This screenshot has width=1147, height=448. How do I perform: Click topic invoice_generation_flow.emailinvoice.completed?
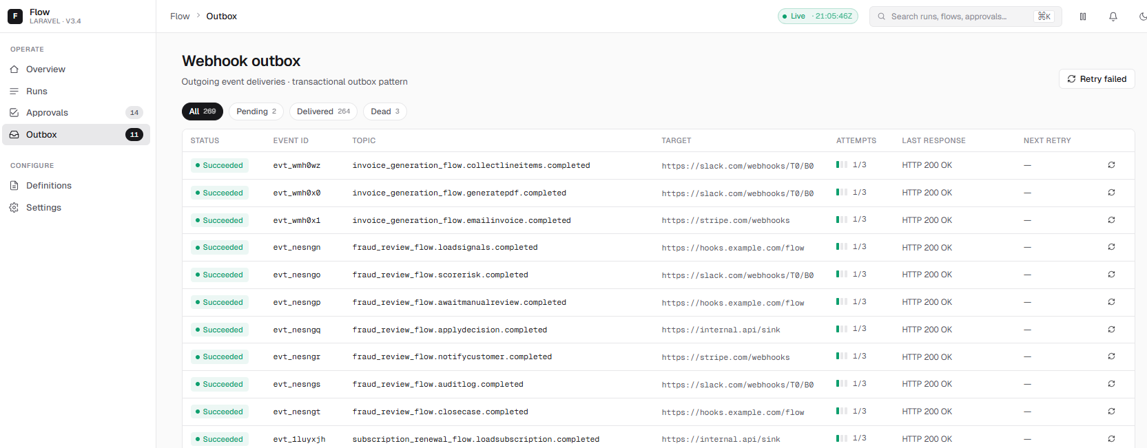point(462,221)
